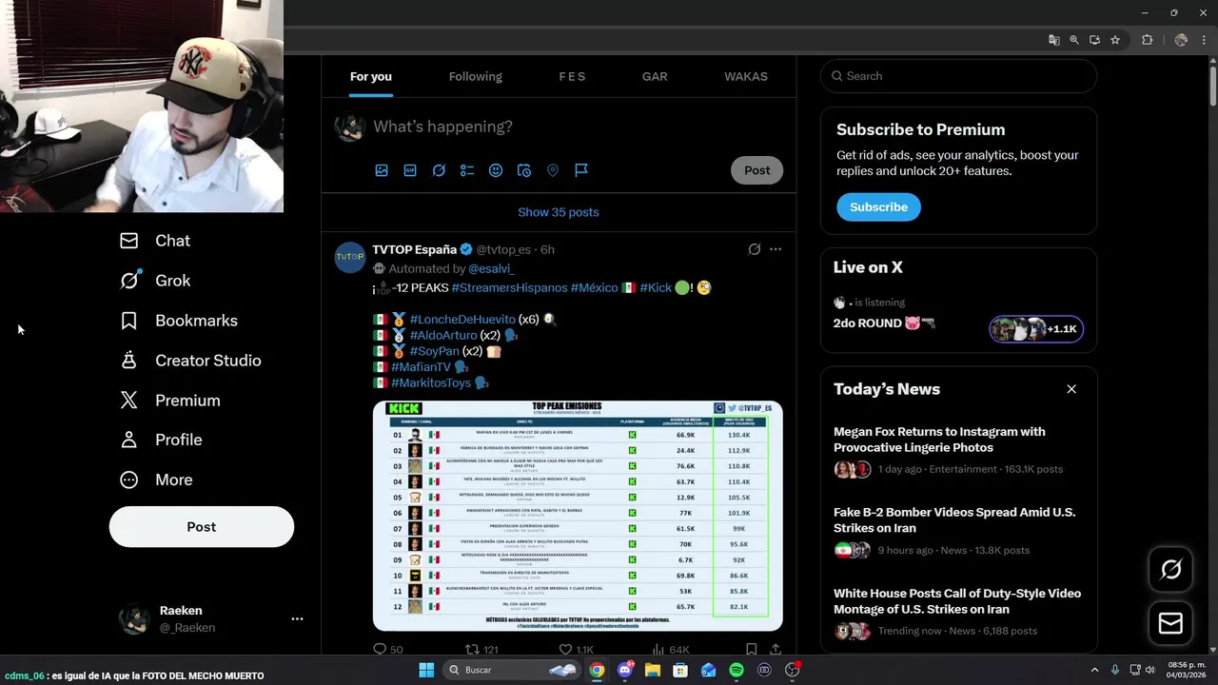The image size is (1218, 685).
Task: Open Chat from the sidebar
Action: tap(155, 241)
